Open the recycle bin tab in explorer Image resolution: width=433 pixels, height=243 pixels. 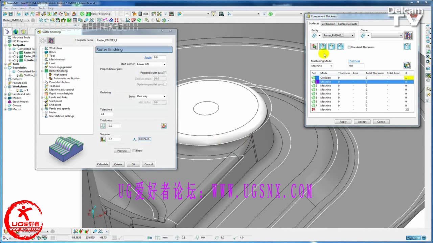(23, 32)
